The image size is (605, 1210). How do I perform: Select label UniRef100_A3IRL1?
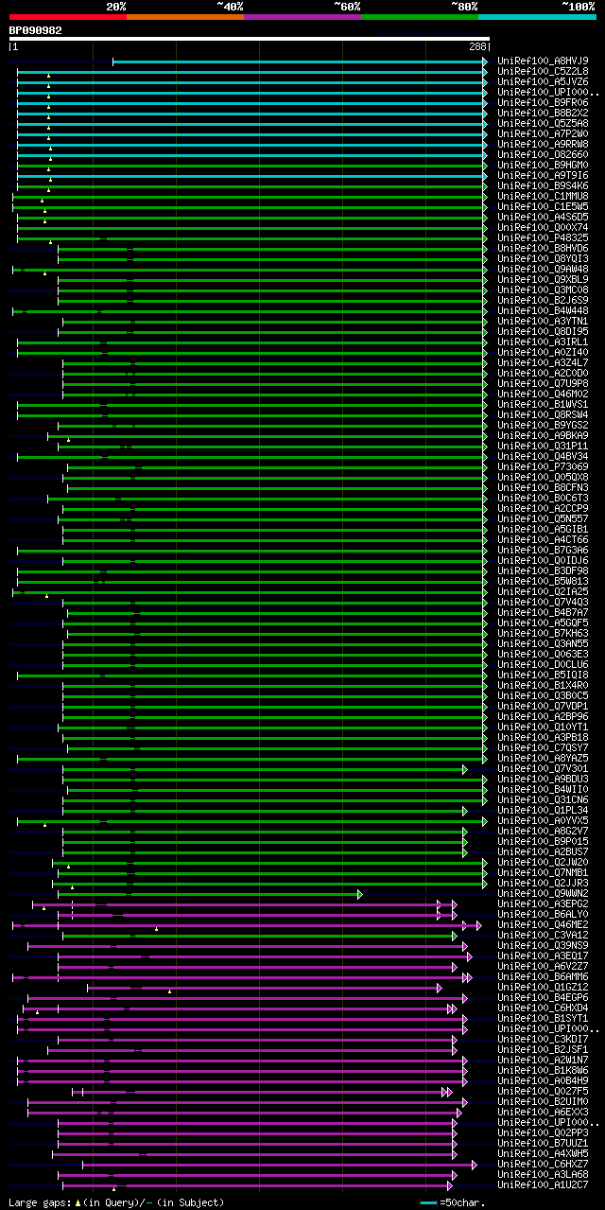(x=543, y=342)
